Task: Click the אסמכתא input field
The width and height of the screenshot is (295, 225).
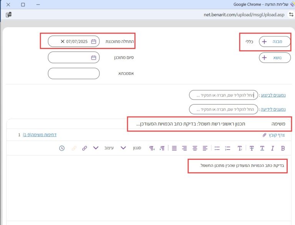Action: (x=73, y=73)
